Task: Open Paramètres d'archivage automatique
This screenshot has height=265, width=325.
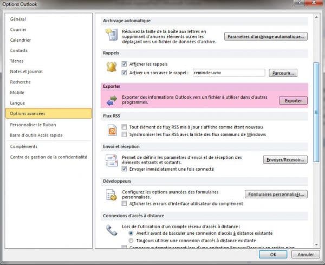Action: point(266,36)
